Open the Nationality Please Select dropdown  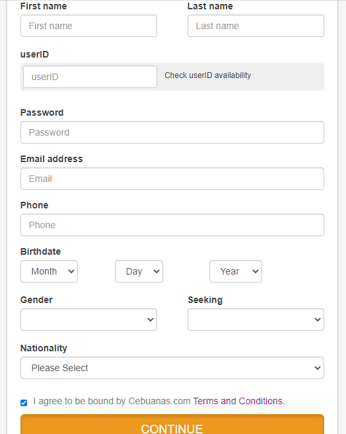tap(172, 368)
